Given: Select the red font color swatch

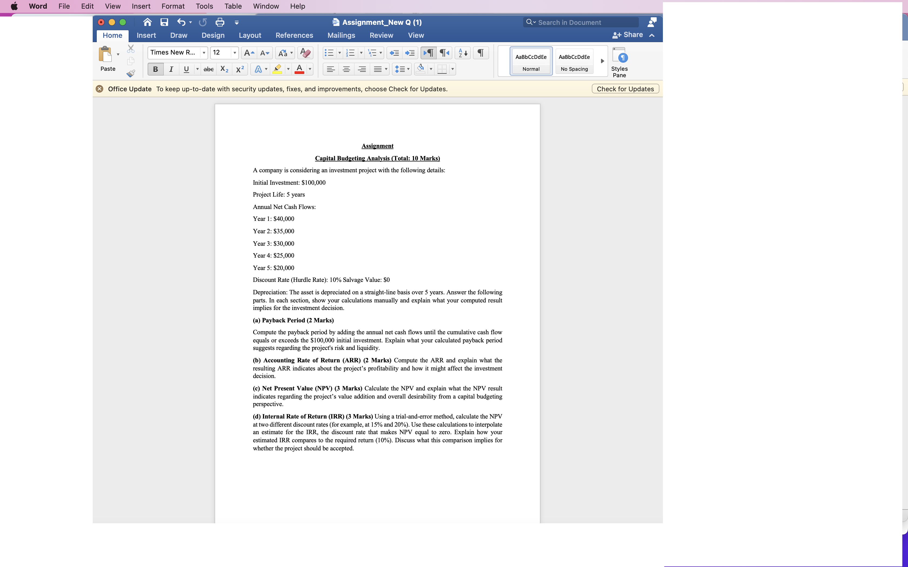Looking at the screenshot, I should [x=300, y=69].
